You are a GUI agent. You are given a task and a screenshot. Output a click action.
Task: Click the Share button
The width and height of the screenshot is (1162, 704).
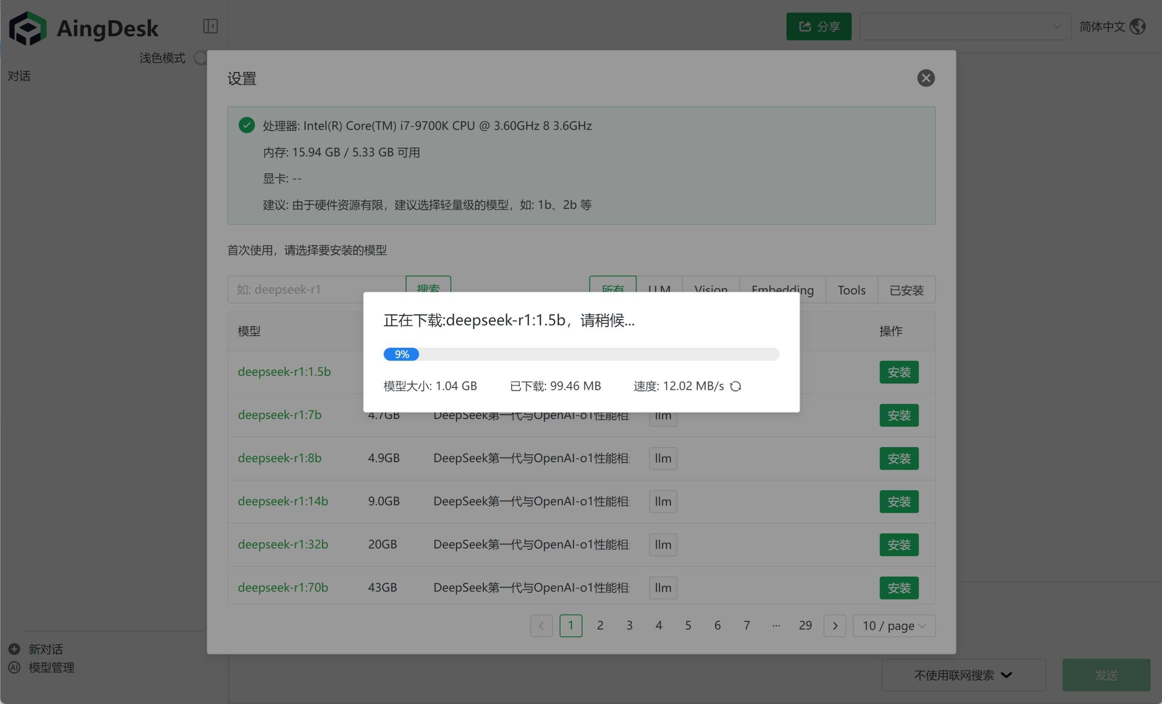[x=819, y=26]
